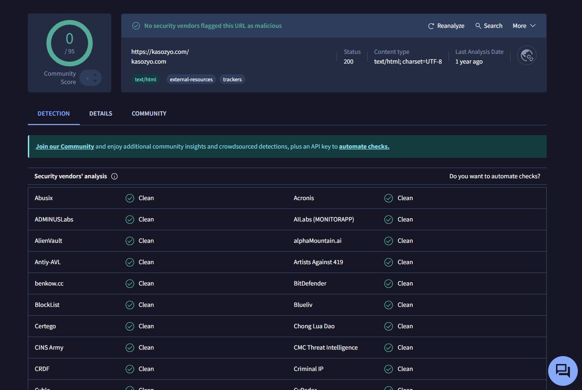Viewport: 582px width, 390px height.
Task: Click the external-resources tag
Action: pos(191,79)
